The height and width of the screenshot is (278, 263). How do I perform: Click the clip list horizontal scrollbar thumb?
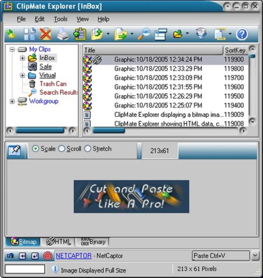point(109,131)
